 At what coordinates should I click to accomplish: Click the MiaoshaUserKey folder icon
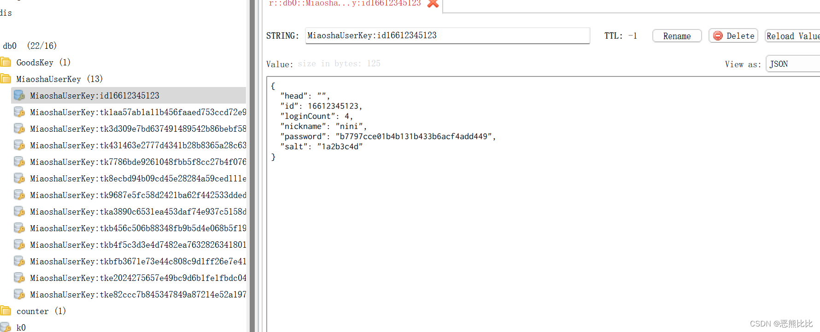(x=6, y=79)
